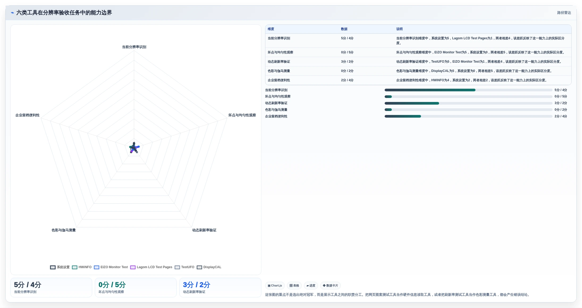Click the 表格 tag chip
Screen dimensions: 582x308
[294, 286]
